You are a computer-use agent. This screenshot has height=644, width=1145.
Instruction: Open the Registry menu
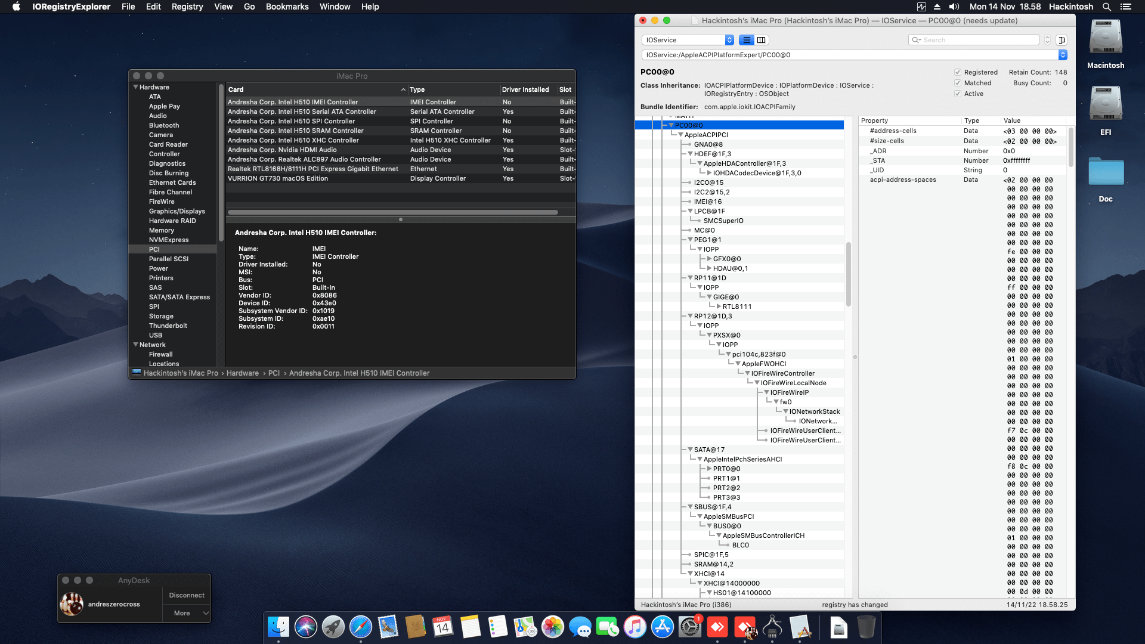coord(187,7)
